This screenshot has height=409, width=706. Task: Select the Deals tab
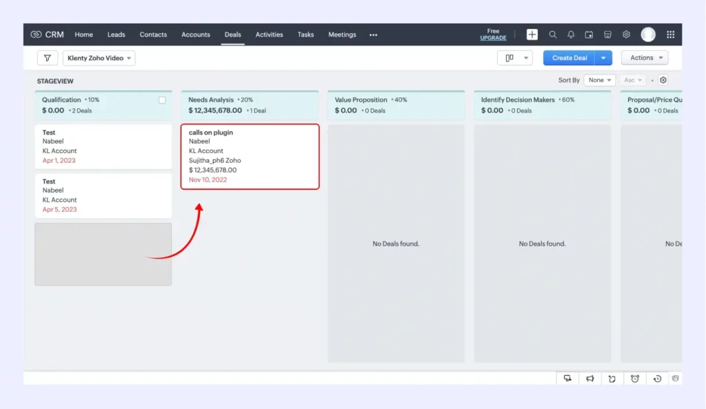pos(233,34)
